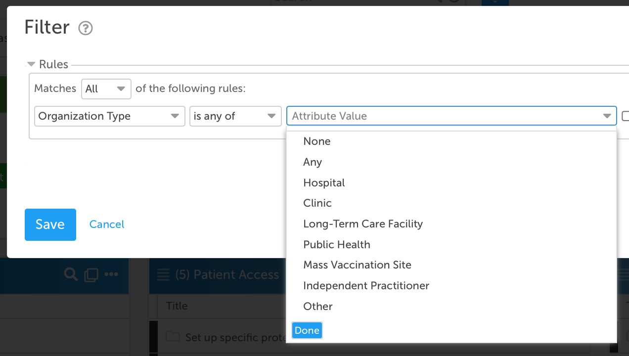Screen dimensions: 629x356
Task: Open the three-dots more options icon
Action: click(x=111, y=274)
